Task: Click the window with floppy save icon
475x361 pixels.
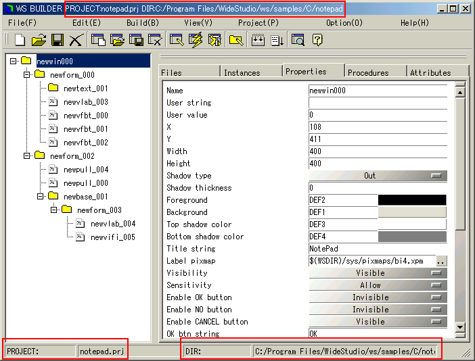Action: [x=137, y=41]
